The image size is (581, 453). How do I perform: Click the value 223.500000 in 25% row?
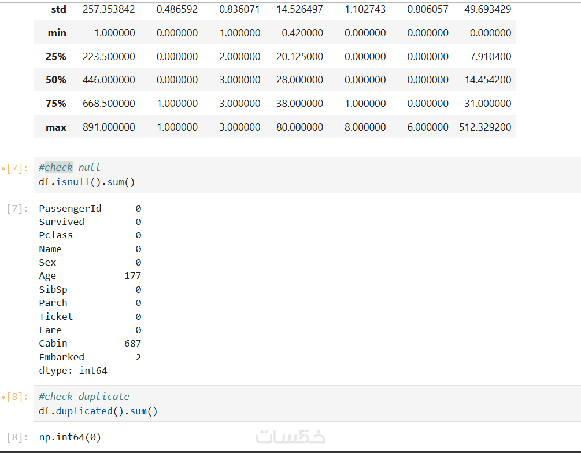point(109,57)
